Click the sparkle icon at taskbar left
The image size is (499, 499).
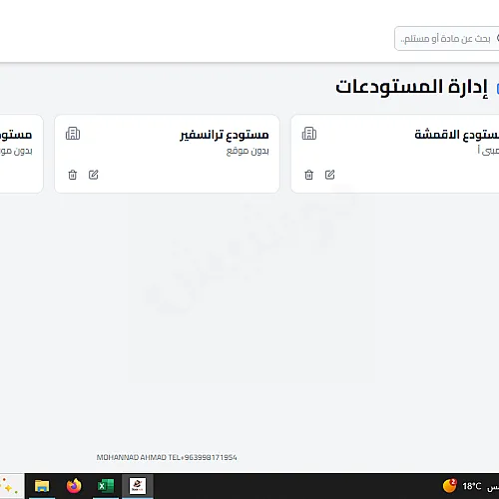[10, 486]
